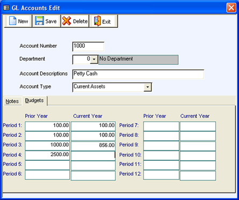Click the No Department display field
The width and height of the screenshot is (239, 200).
(x=138, y=60)
